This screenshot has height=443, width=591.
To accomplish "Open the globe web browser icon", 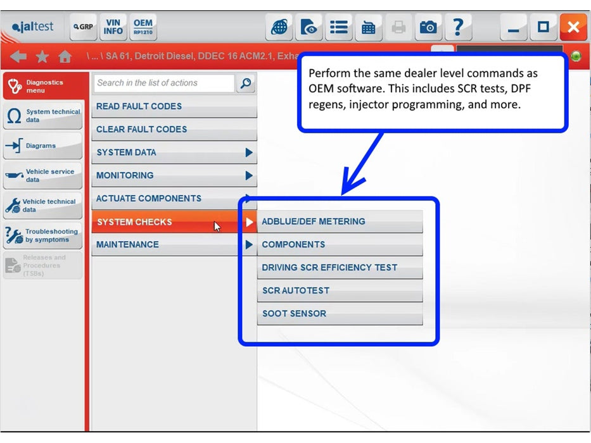I will 279,27.
